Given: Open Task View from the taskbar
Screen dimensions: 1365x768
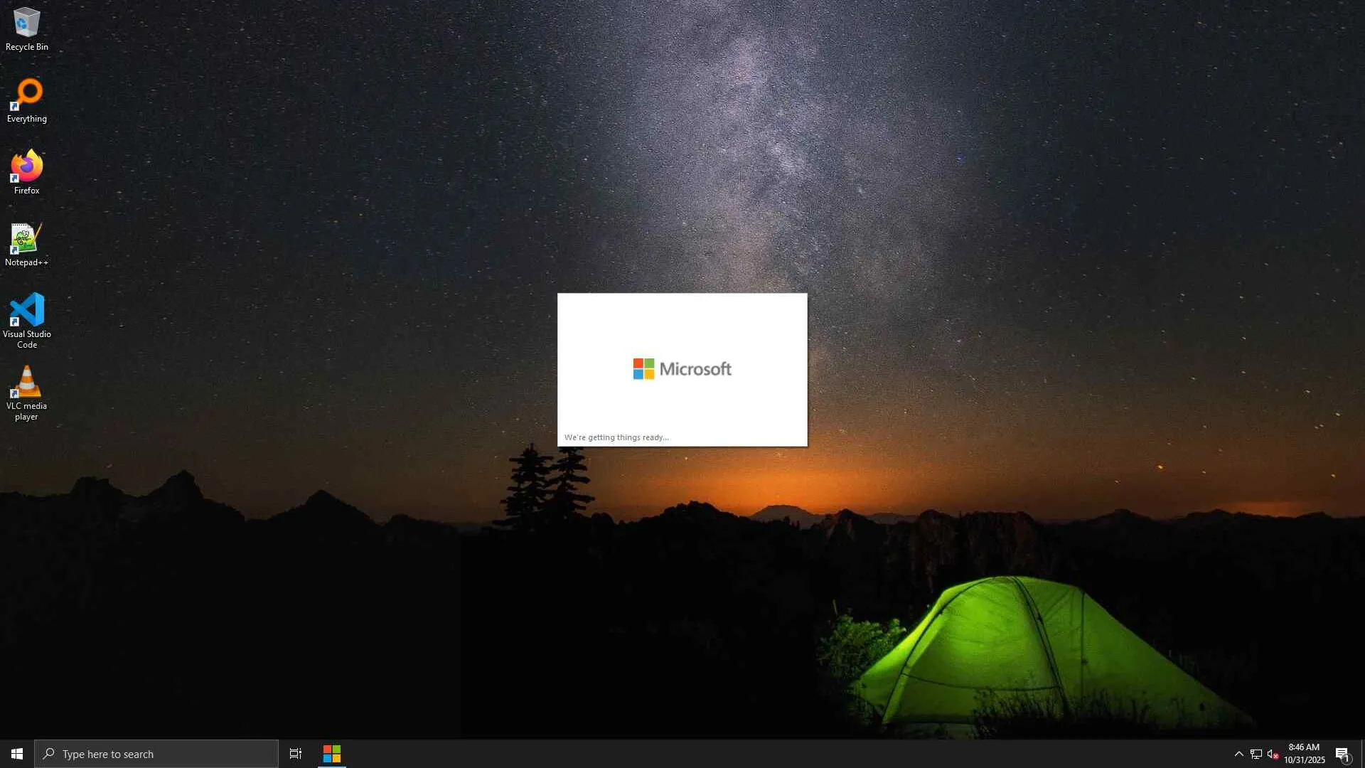Looking at the screenshot, I should (x=296, y=754).
